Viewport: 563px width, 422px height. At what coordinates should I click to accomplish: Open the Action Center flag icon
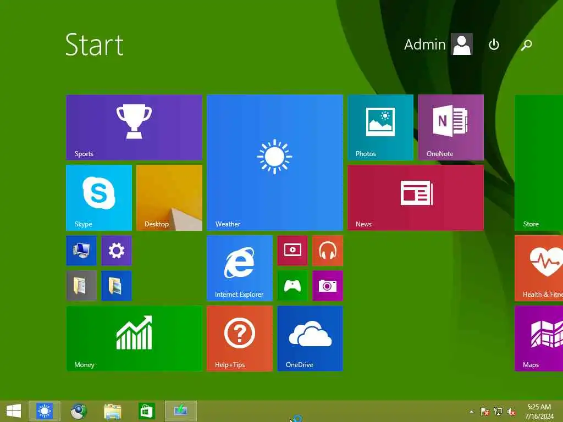point(485,412)
